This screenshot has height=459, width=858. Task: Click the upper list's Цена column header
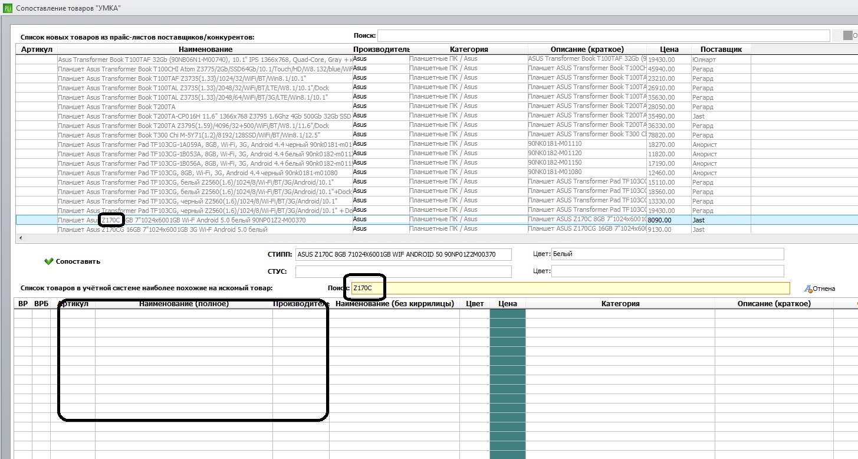click(669, 50)
